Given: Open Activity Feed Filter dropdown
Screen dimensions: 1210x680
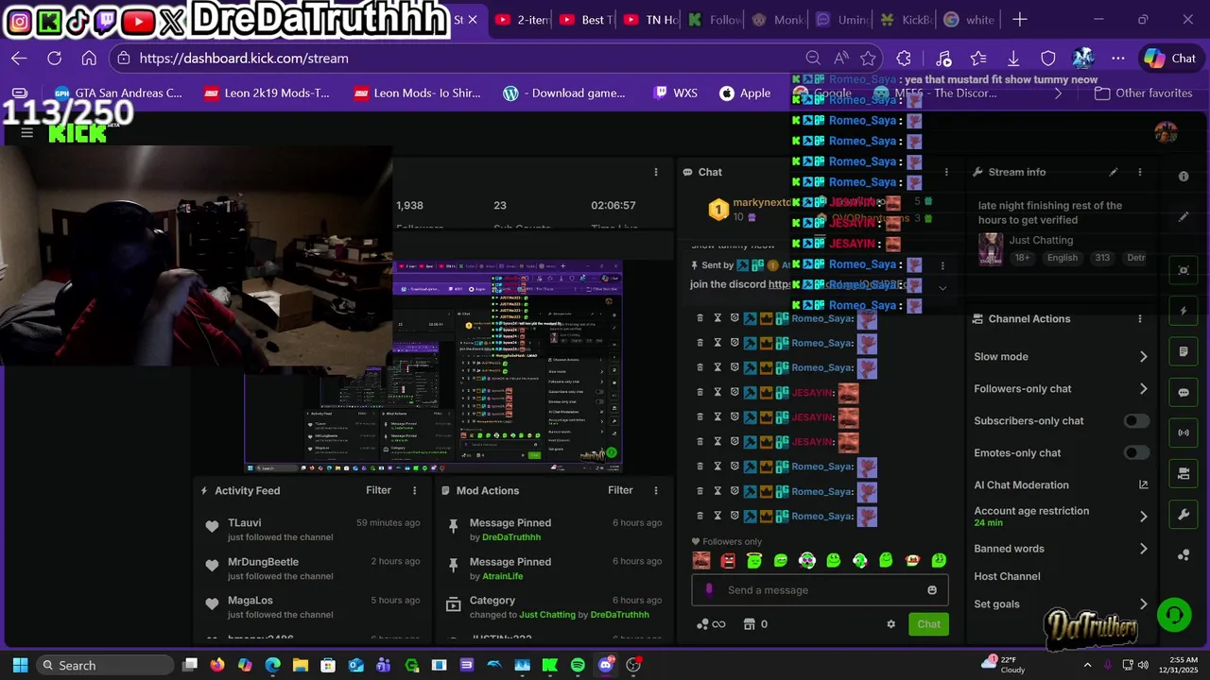Looking at the screenshot, I should 378,490.
